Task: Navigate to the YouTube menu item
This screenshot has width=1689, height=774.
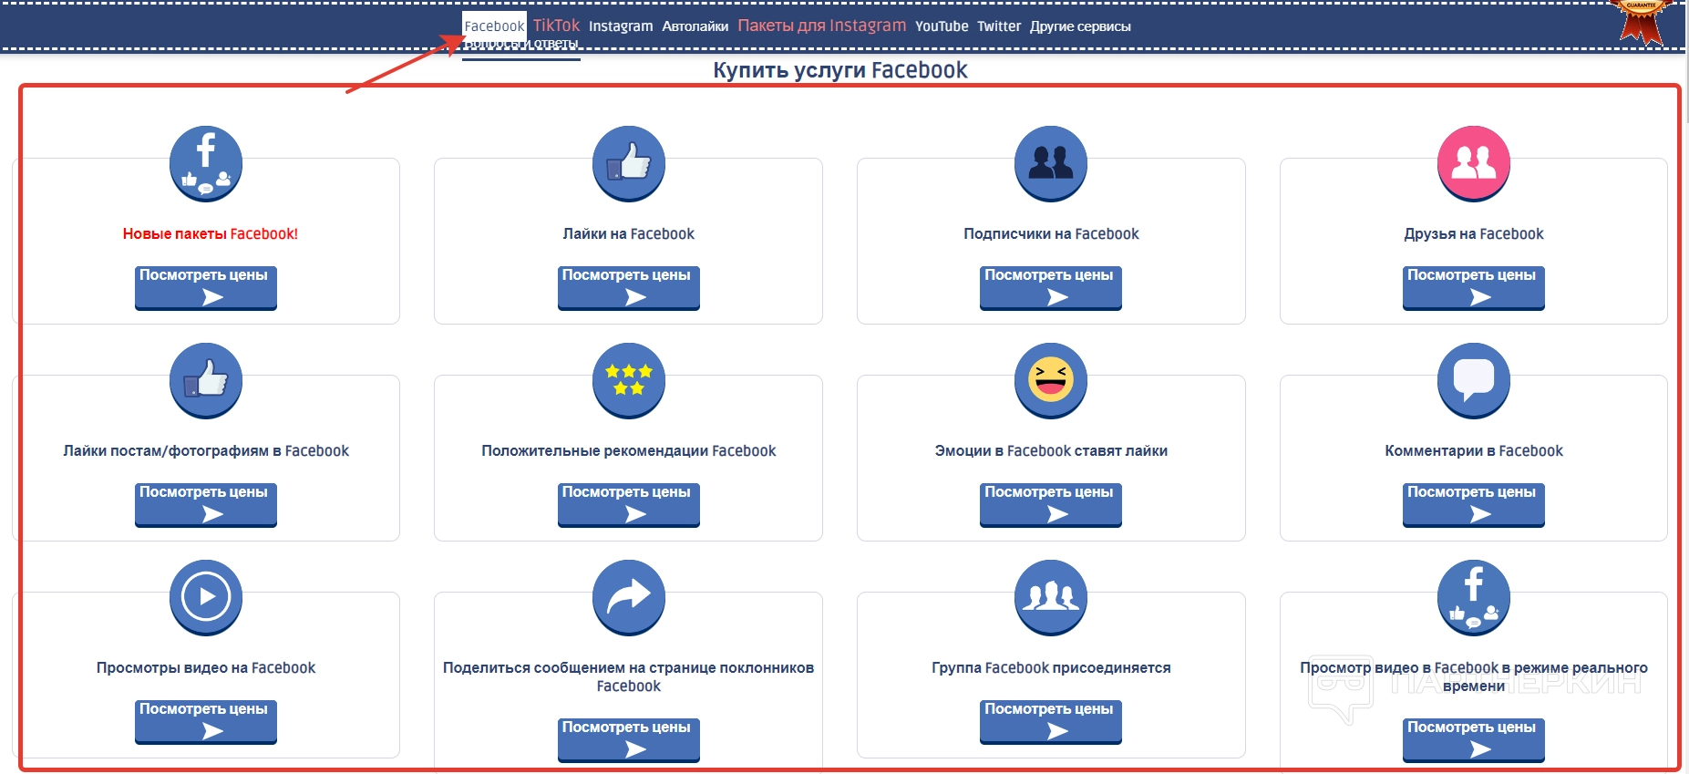Action: (x=942, y=26)
